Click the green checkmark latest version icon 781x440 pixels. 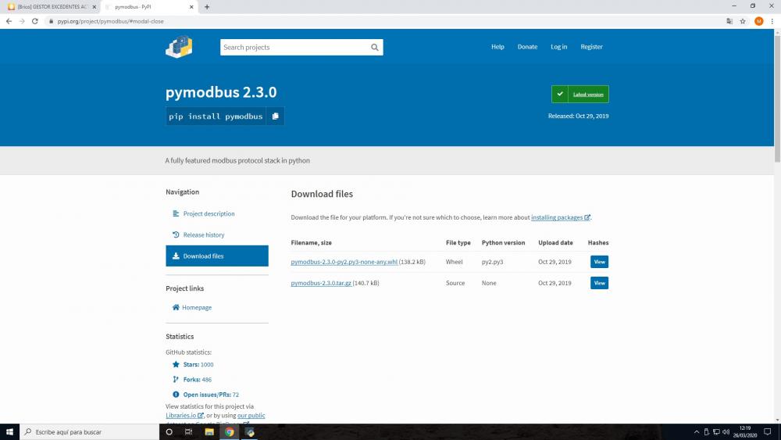(560, 95)
